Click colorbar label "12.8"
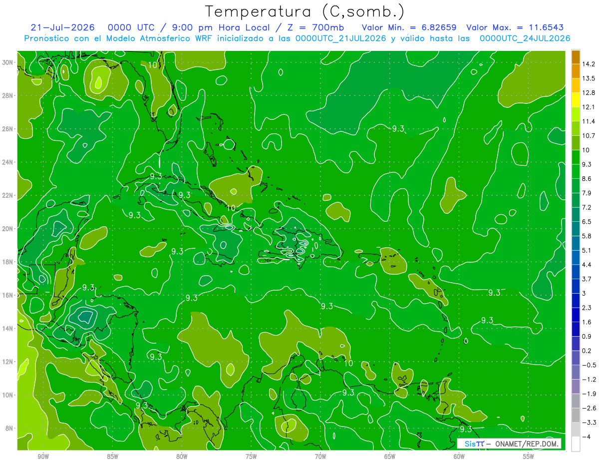This screenshot has width=599, height=463. pos(590,93)
